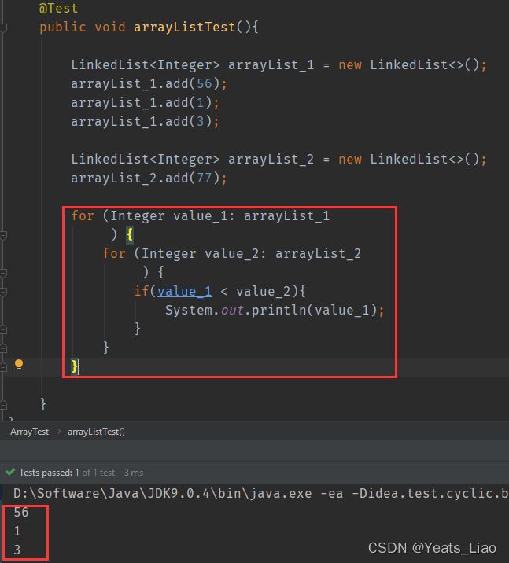Open the ArrayTest breadcrumb
The height and width of the screenshot is (563, 509).
[x=29, y=432]
